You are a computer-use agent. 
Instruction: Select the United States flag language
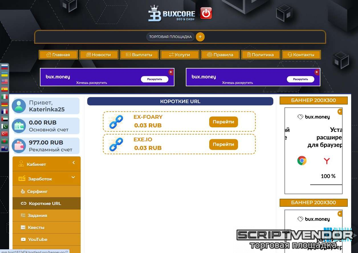pos(5,82)
